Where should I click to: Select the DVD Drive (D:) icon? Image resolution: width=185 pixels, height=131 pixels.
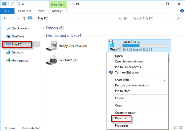click(51, 60)
